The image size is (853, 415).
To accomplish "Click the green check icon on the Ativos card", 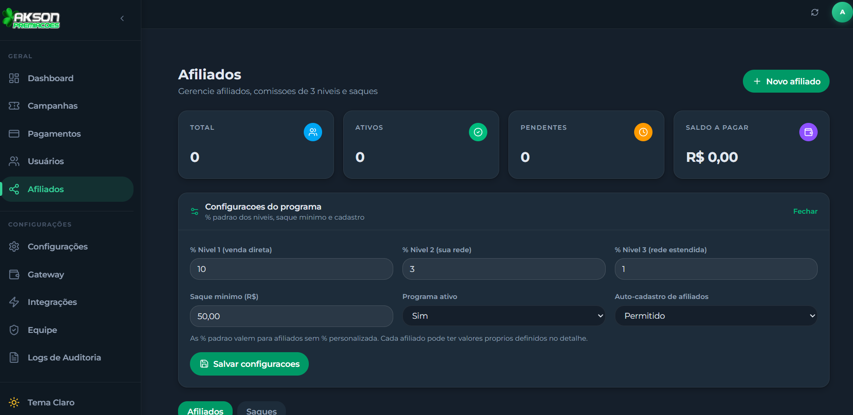I will (x=478, y=132).
